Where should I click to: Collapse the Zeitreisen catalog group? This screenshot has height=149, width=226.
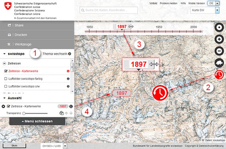4,63
